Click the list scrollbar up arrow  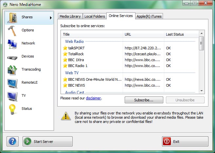click(x=202, y=33)
